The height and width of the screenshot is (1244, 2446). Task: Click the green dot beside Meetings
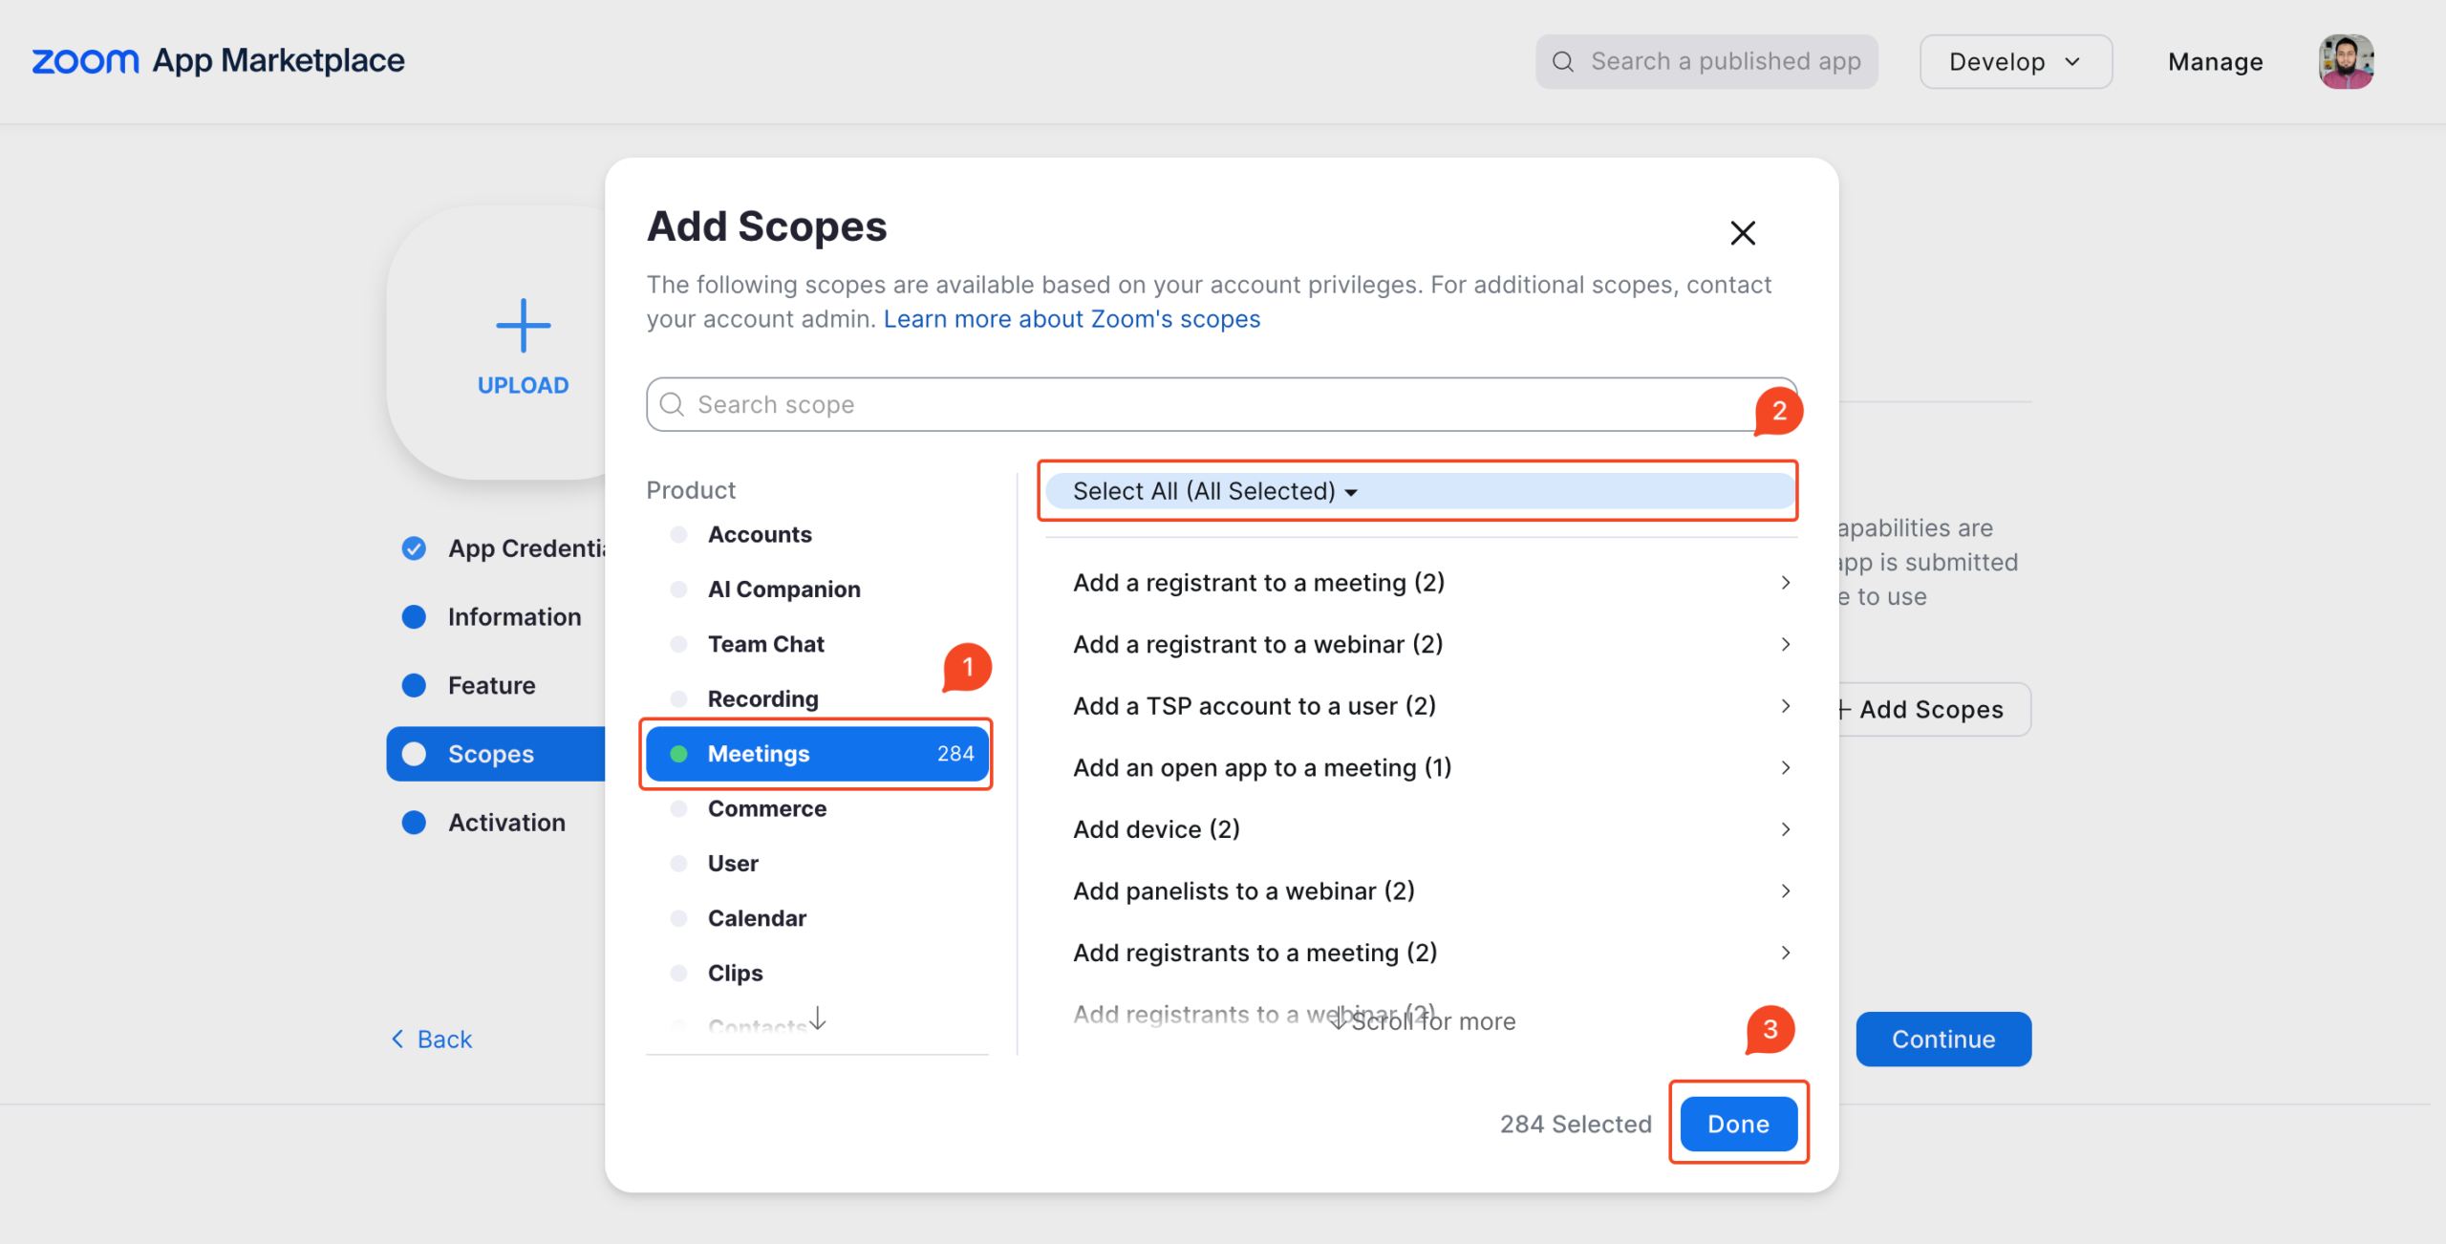click(678, 754)
